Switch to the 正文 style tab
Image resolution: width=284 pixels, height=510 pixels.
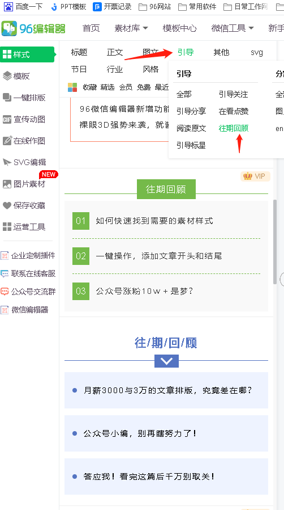[115, 52]
